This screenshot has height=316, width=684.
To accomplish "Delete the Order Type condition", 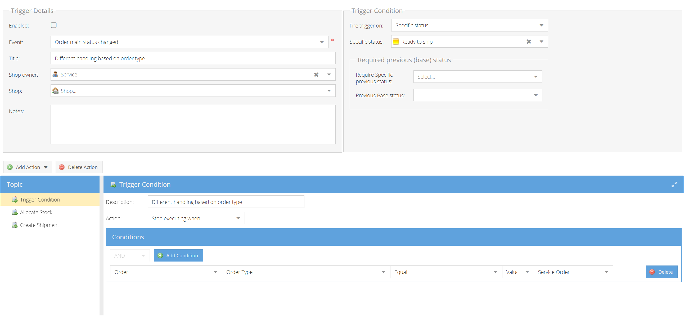I will click(x=661, y=272).
